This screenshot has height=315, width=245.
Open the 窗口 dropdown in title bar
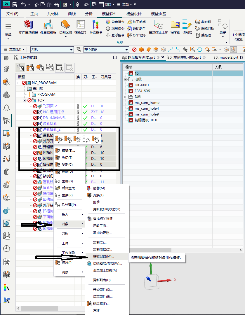tap(107, 4)
